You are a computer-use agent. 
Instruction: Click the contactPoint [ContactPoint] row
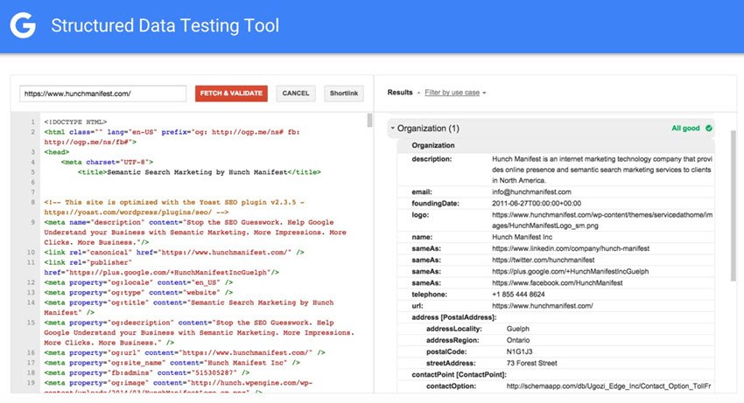pos(556,374)
